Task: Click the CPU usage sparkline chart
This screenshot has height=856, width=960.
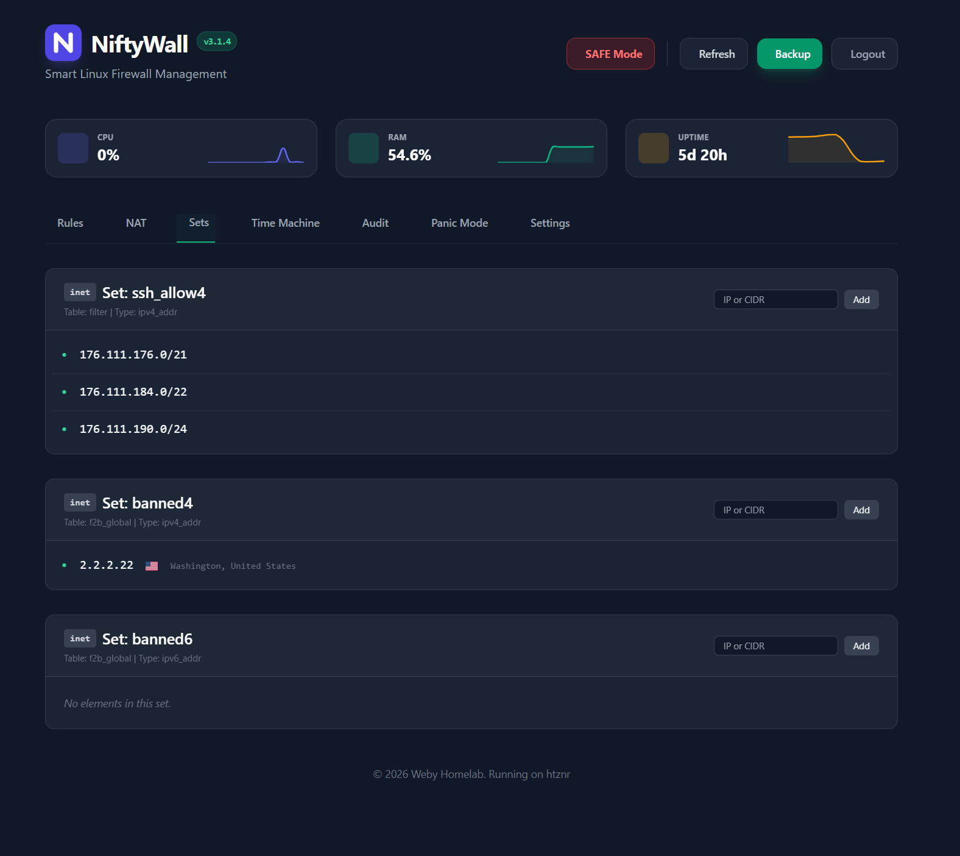Action: pos(256,155)
